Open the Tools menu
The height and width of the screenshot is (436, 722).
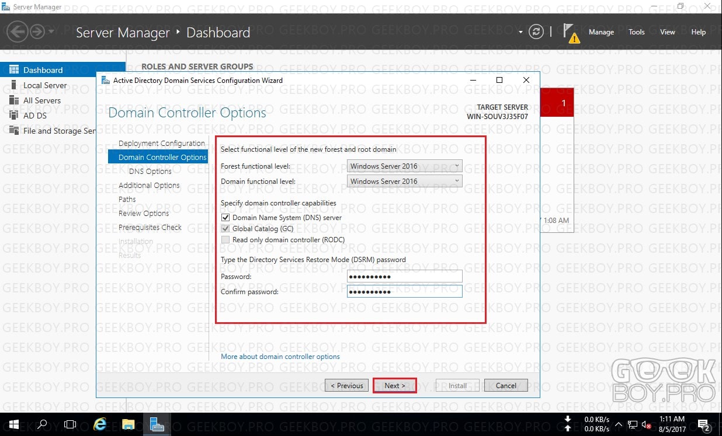[x=637, y=32]
